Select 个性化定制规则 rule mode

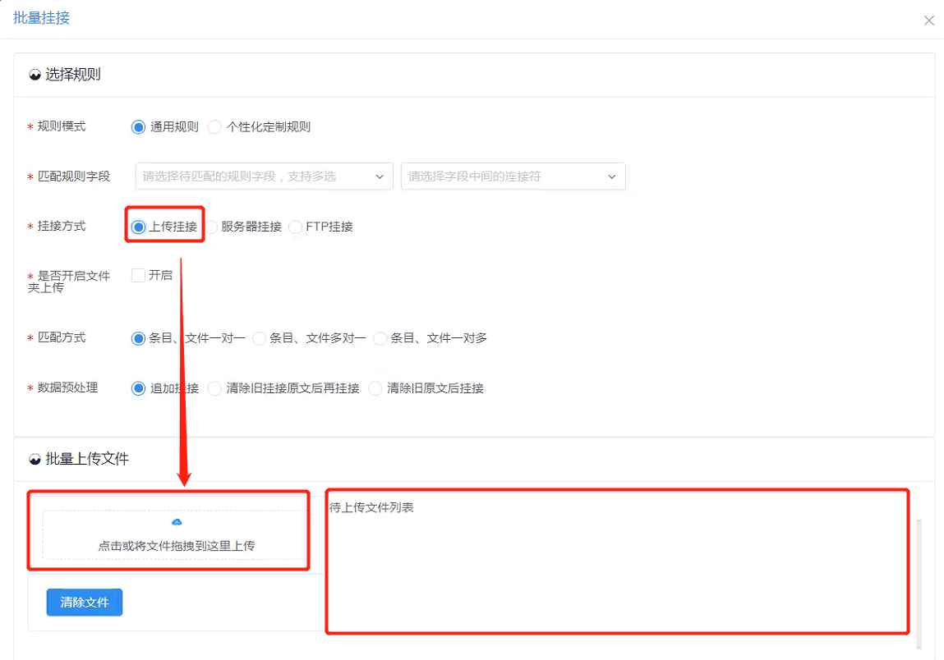215,127
